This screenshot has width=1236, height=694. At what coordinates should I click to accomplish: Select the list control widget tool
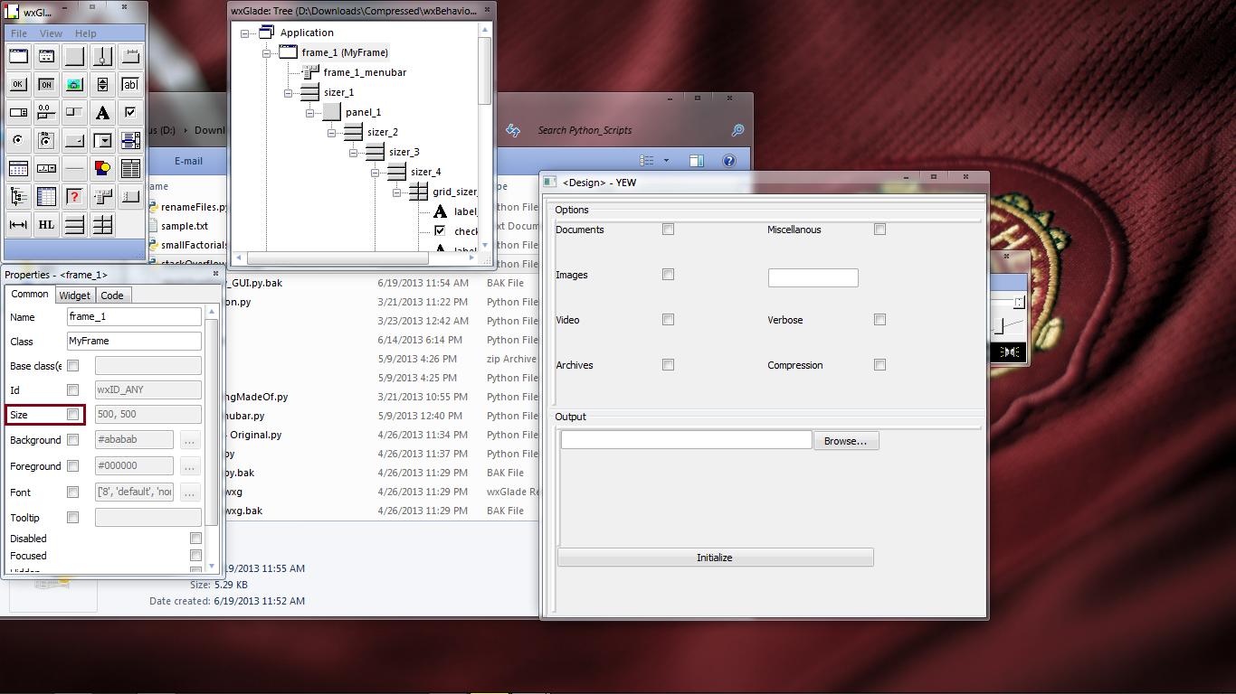(130, 168)
